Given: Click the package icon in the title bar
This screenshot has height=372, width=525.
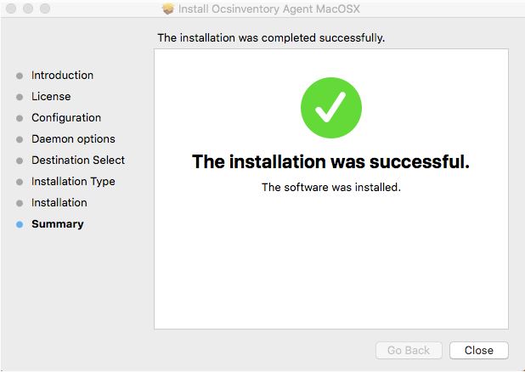Looking at the screenshot, I should 168,8.
